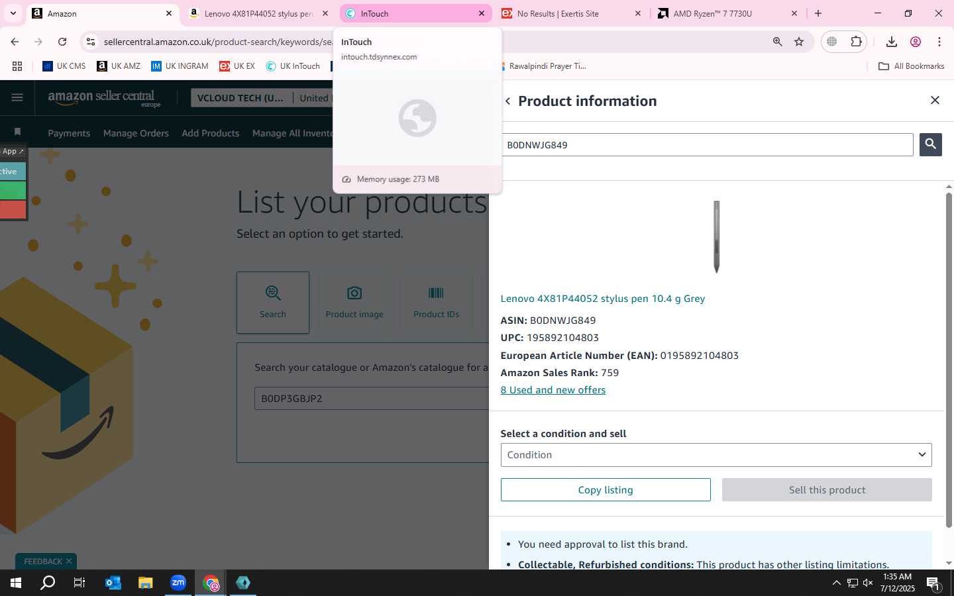Viewport: 954px width, 596px height.
Task: Click the ASIN search field in Product information
Action: point(707,145)
